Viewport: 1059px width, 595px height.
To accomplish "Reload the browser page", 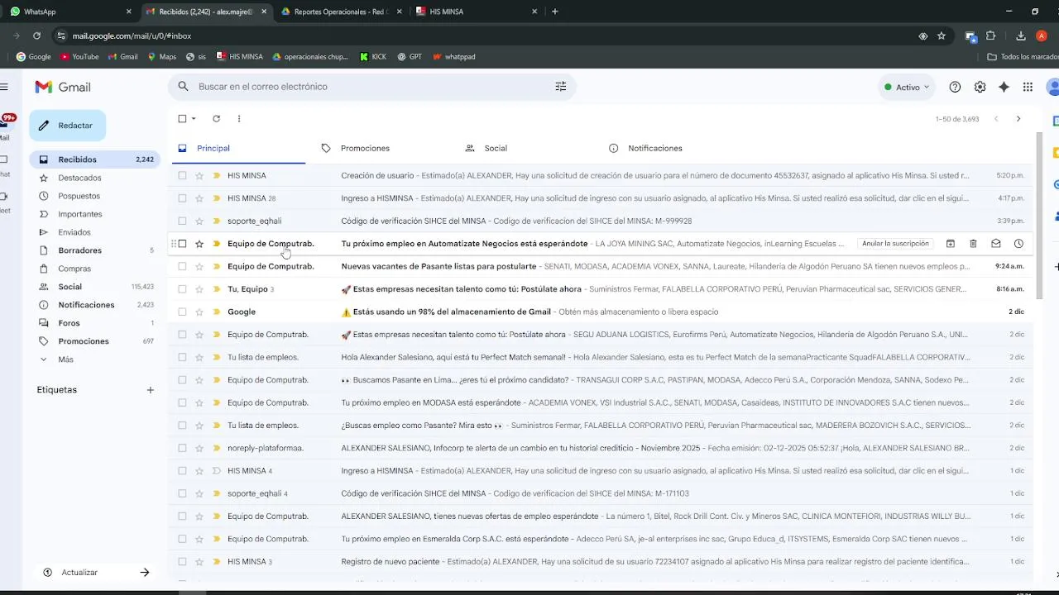I will [x=36, y=36].
